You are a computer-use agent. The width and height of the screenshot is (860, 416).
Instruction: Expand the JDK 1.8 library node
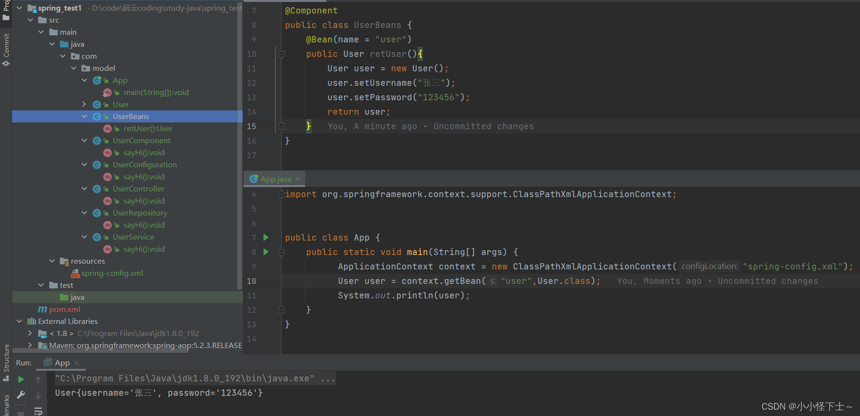click(x=30, y=334)
